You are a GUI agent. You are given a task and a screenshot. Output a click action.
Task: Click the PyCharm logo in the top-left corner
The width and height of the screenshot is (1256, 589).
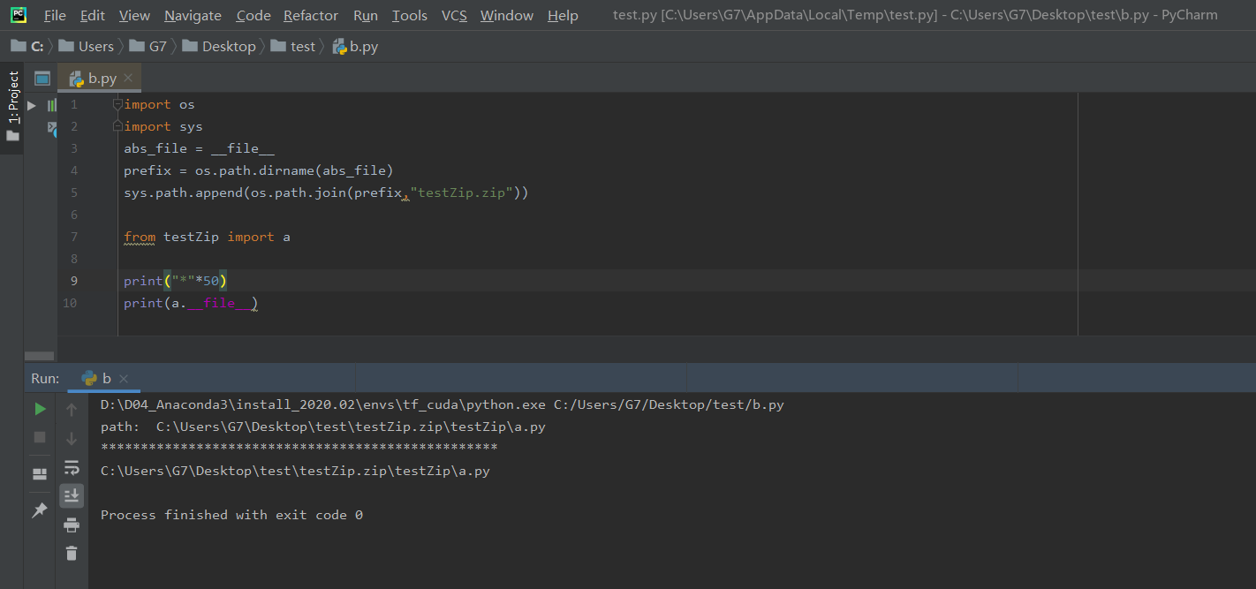[18, 15]
